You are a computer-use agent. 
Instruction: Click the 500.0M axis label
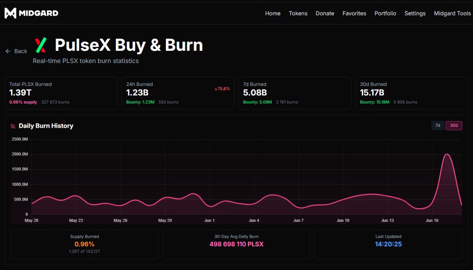coord(21,199)
